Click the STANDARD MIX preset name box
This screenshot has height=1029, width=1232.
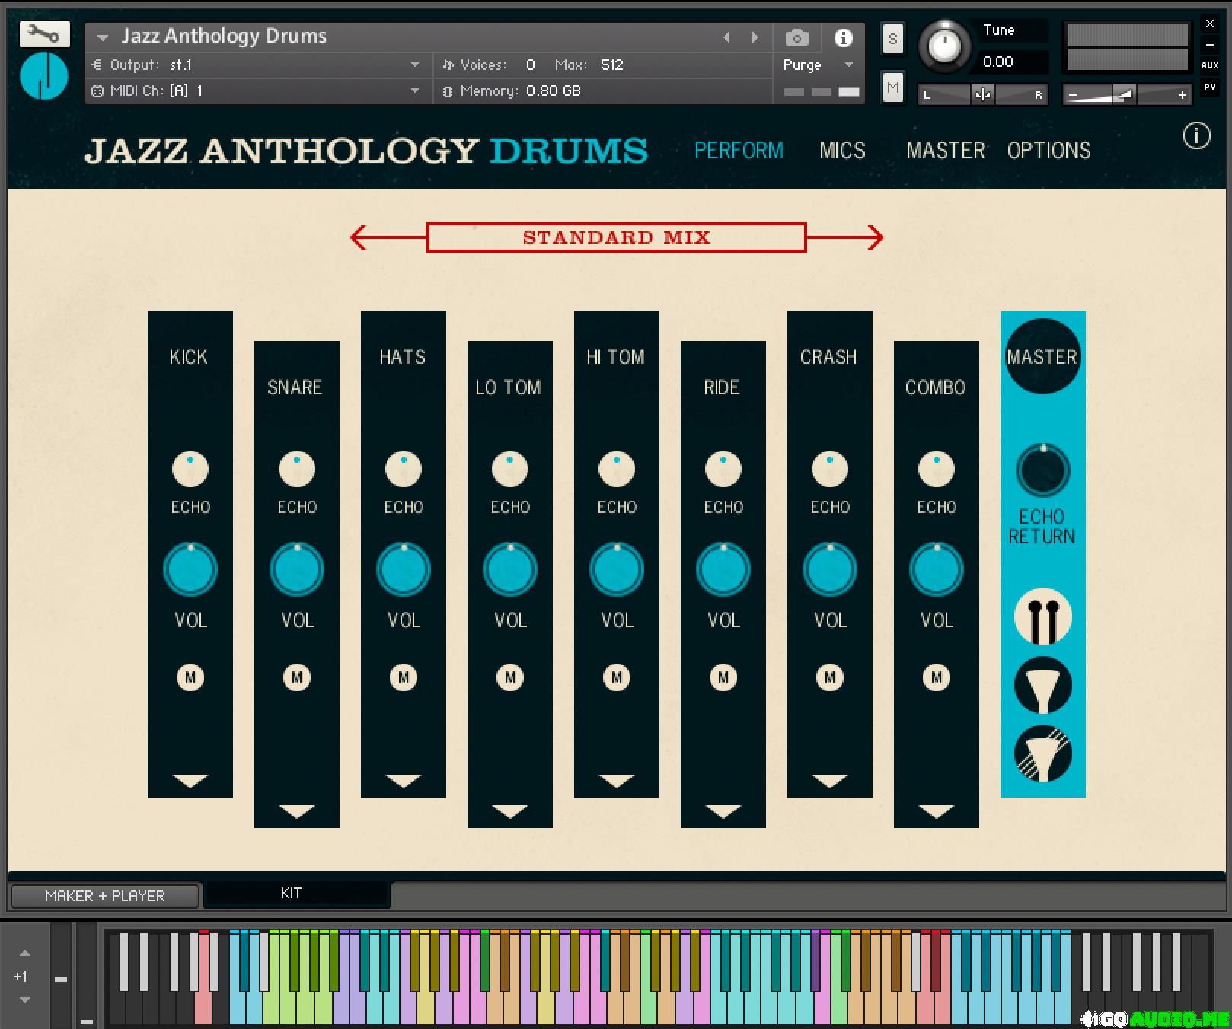point(616,237)
